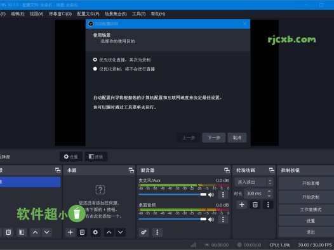Delete the selected scene with trash icon

8,232
